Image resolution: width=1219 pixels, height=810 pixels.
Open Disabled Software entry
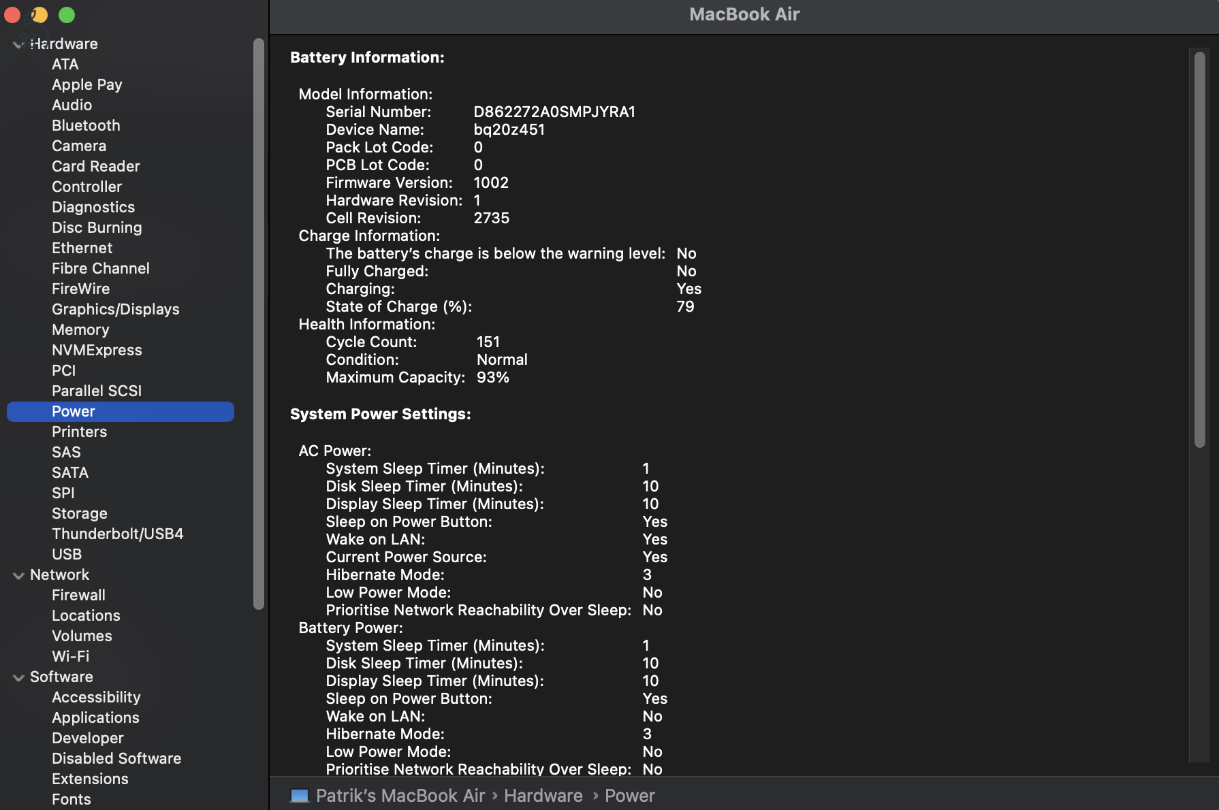coord(116,758)
